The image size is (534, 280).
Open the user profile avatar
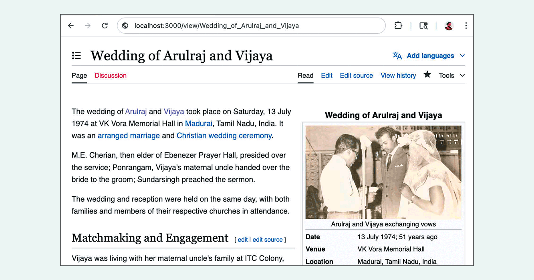[x=449, y=26]
